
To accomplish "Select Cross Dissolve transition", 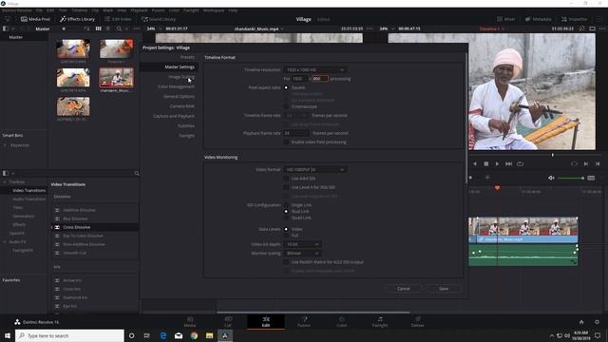I will pyautogui.click(x=95, y=227).
